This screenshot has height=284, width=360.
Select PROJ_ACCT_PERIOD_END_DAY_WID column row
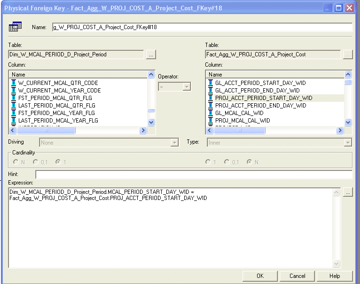coord(275,106)
